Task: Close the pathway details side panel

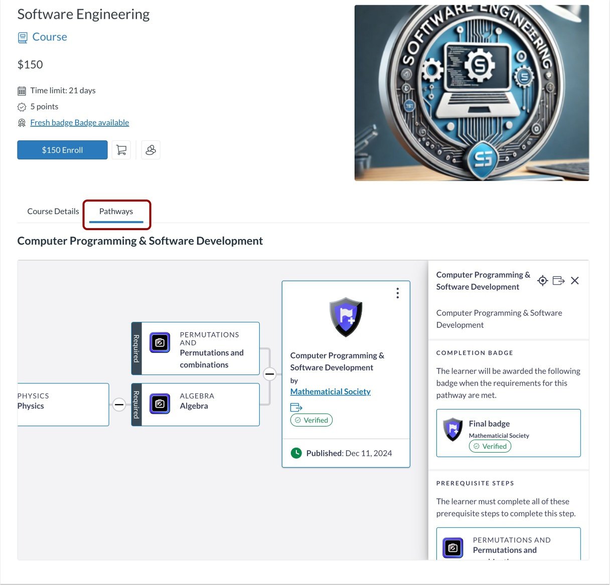Action: [574, 280]
